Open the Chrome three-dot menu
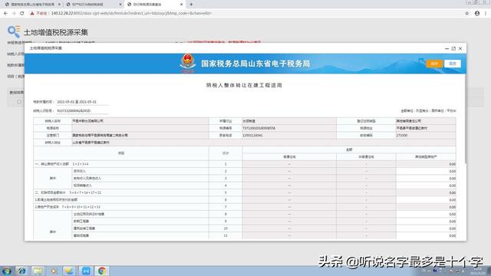The height and width of the screenshot is (276, 491). pyautogui.click(x=486, y=13)
